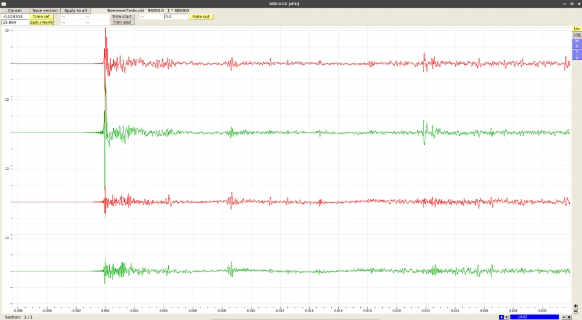Click the 96000.0 sample rate text
This screenshot has width=582, height=320.
pyautogui.click(x=155, y=10)
